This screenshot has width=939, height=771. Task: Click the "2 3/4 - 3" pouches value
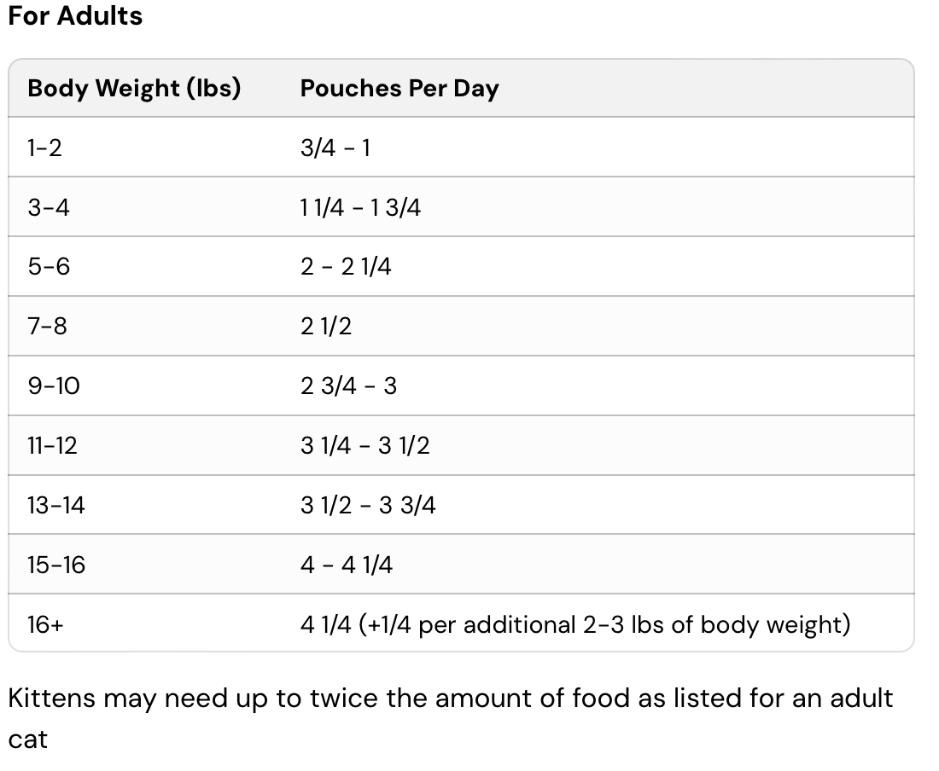pyautogui.click(x=348, y=386)
